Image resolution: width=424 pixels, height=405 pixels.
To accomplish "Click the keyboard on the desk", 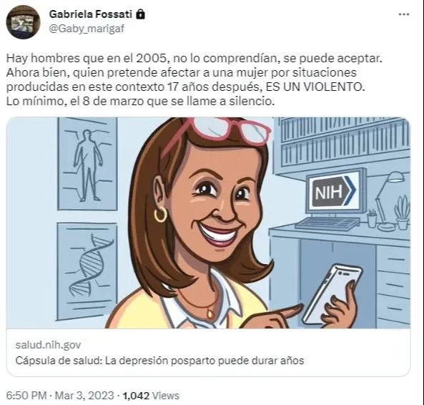I will pos(327,224).
